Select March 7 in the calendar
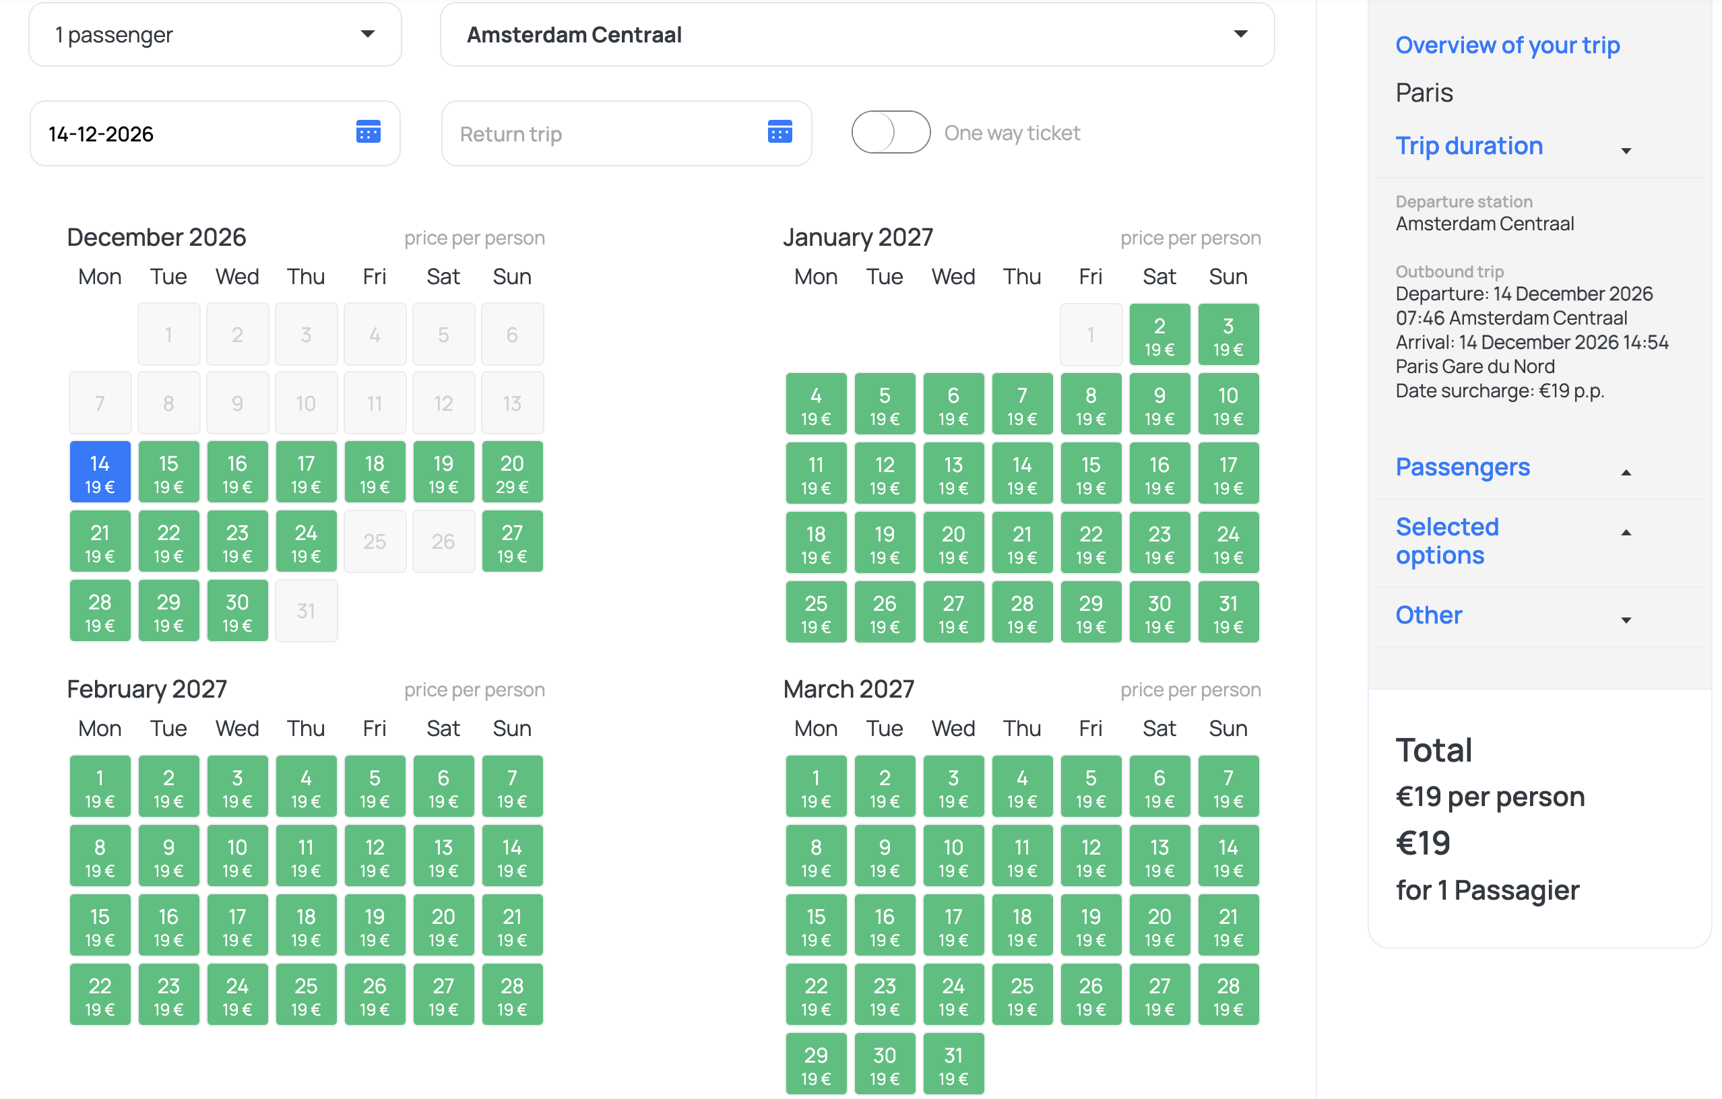 click(x=1228, y=787)
